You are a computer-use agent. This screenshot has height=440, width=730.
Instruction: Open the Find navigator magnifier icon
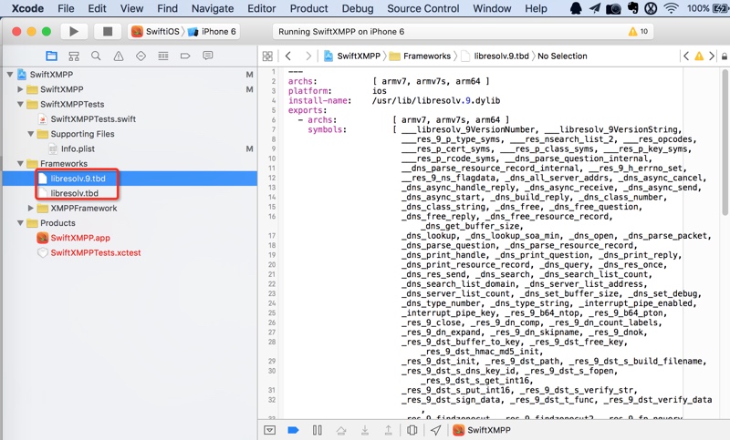pos(96,56)
